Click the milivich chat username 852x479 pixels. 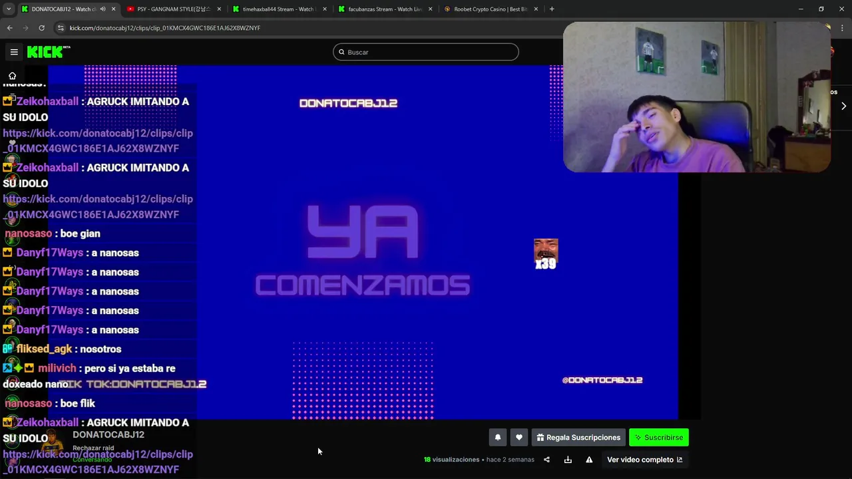(57, 368)
